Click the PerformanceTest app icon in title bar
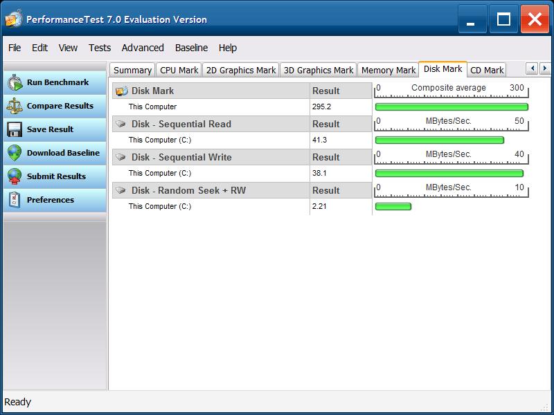This screenshot has width=554, height=415. [x=13, y=19]
